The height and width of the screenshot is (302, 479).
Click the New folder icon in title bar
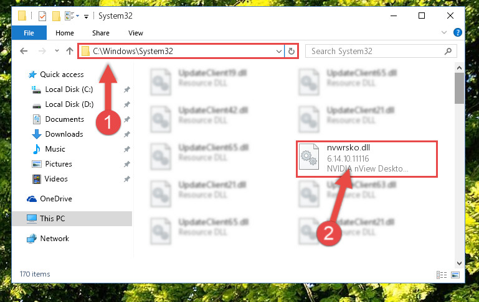[56, 16]
